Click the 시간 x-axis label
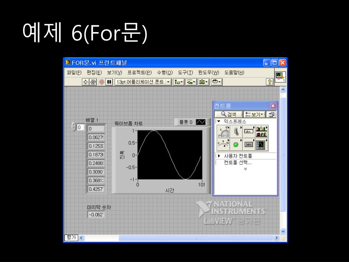 tap(170, 190)
